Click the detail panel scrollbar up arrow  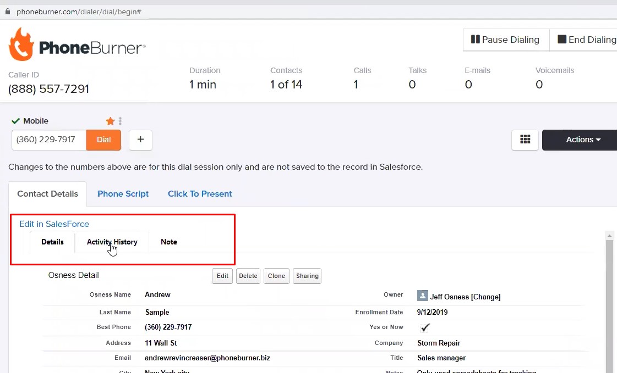tap(609, 236)
